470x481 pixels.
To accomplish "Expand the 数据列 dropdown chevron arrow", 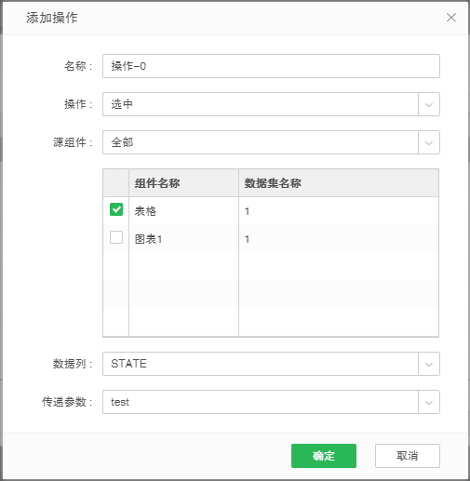I will [429, 364].
